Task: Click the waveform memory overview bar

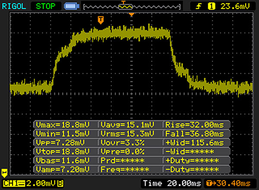Action: [x=132, y=7]
